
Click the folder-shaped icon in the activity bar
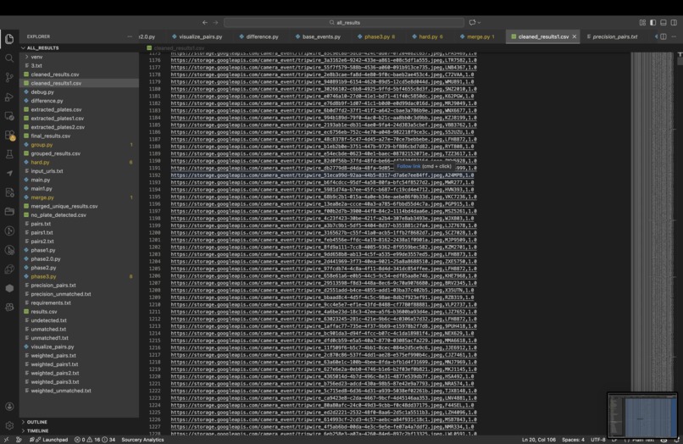[x=9, y=212]
